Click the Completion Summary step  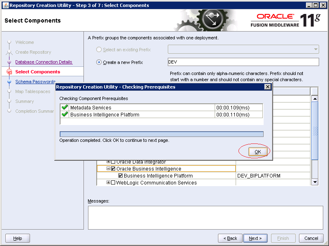(35, 111)
